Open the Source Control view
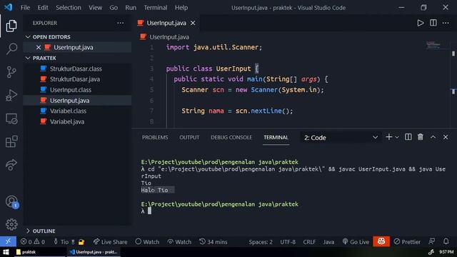 point(11,72)
